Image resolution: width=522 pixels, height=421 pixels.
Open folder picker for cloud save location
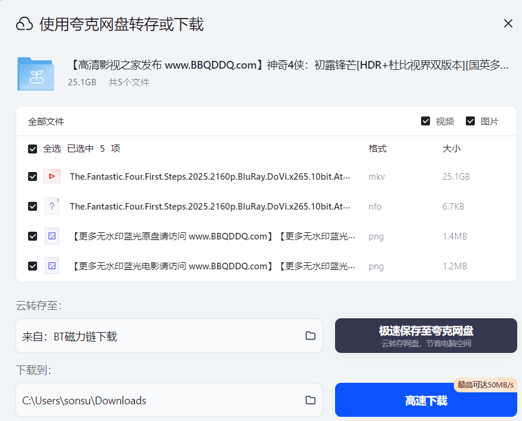[x=310, y=336]
